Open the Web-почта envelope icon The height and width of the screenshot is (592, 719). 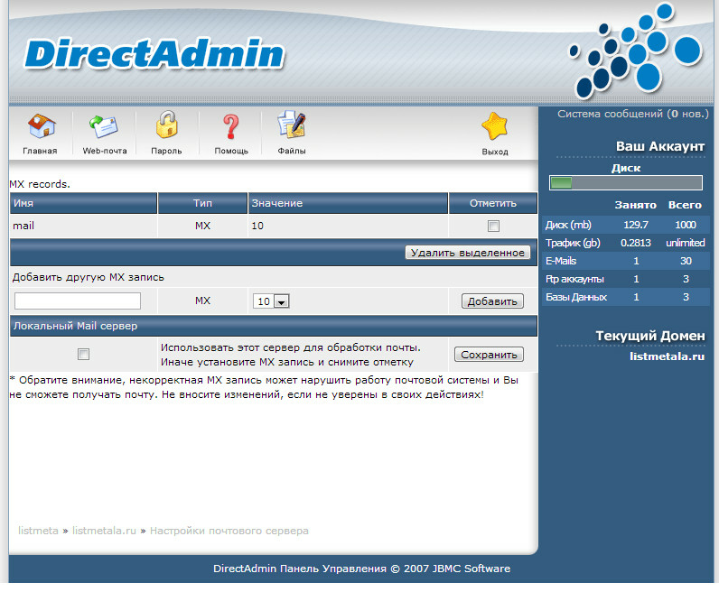pos(104,126)
